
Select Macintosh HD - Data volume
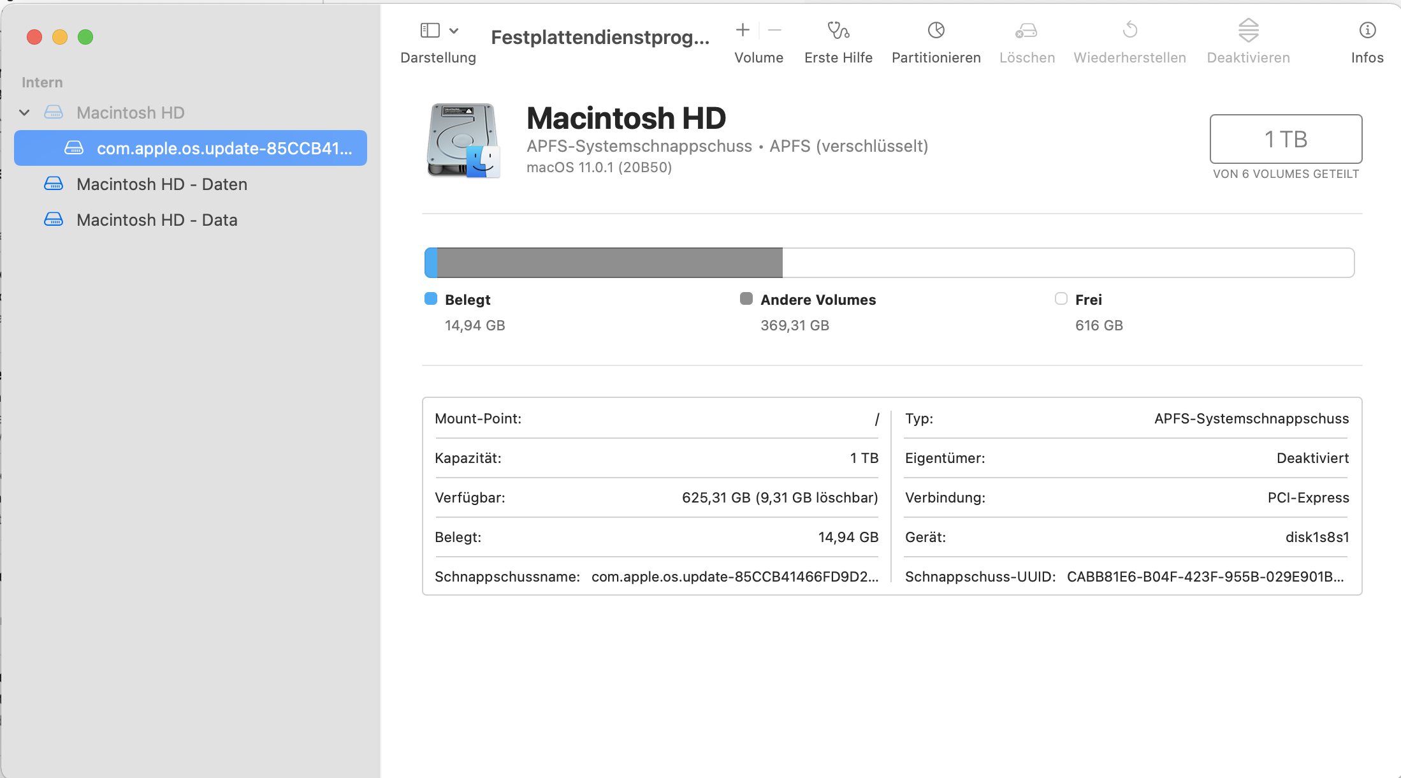[157, 220]
